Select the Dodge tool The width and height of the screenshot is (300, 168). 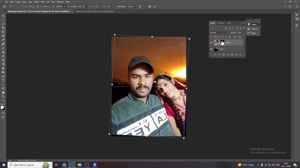(3, 72)
